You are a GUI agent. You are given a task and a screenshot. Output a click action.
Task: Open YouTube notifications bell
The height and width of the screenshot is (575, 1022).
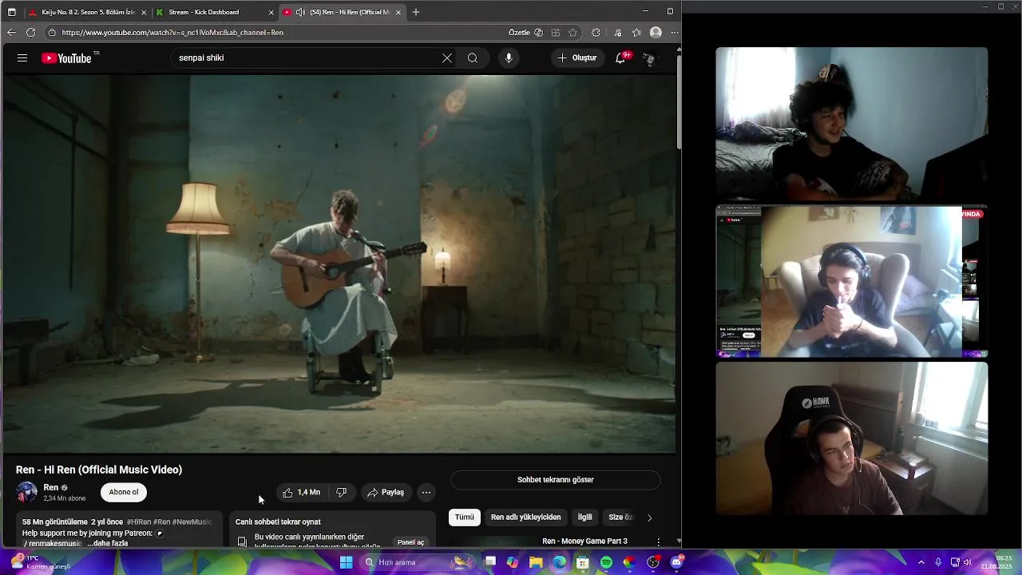tap(620, 57)
